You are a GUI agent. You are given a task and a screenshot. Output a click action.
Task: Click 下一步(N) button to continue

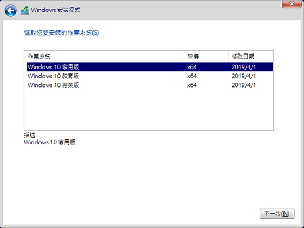click(277, 213)
